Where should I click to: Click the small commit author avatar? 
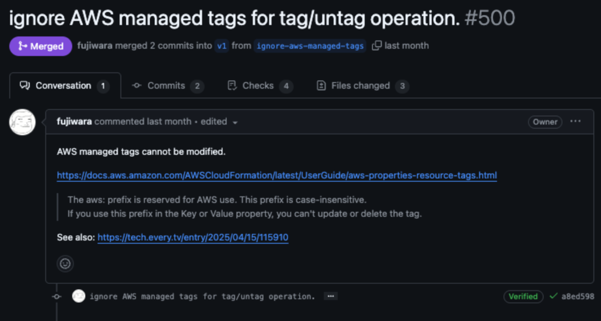(x=79, y=296)
